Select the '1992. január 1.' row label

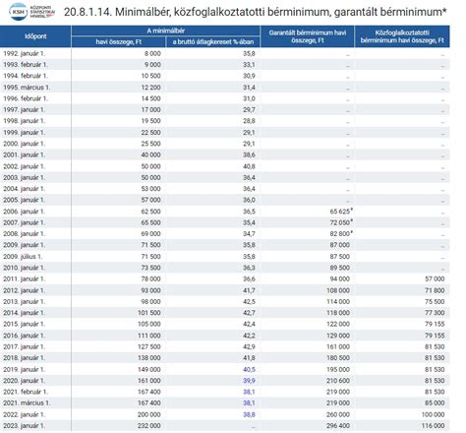coord(25,53)
